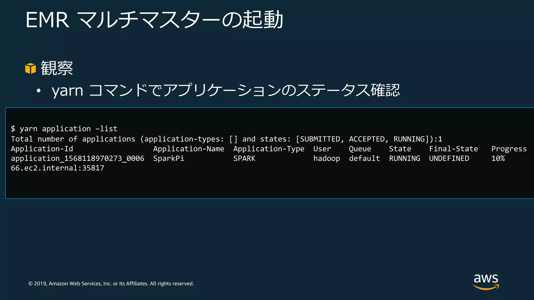
Task: Click the Application-Name column header
Action: tap(189, 149)
